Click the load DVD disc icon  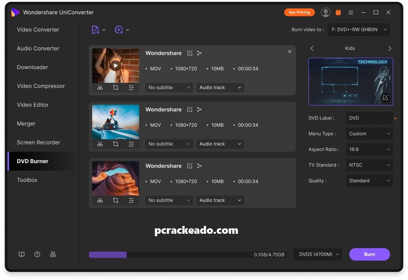tap(119, 30)
